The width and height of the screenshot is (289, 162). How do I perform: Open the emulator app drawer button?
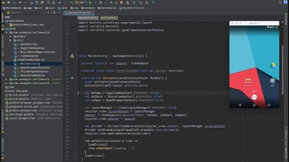pos(254,97)
